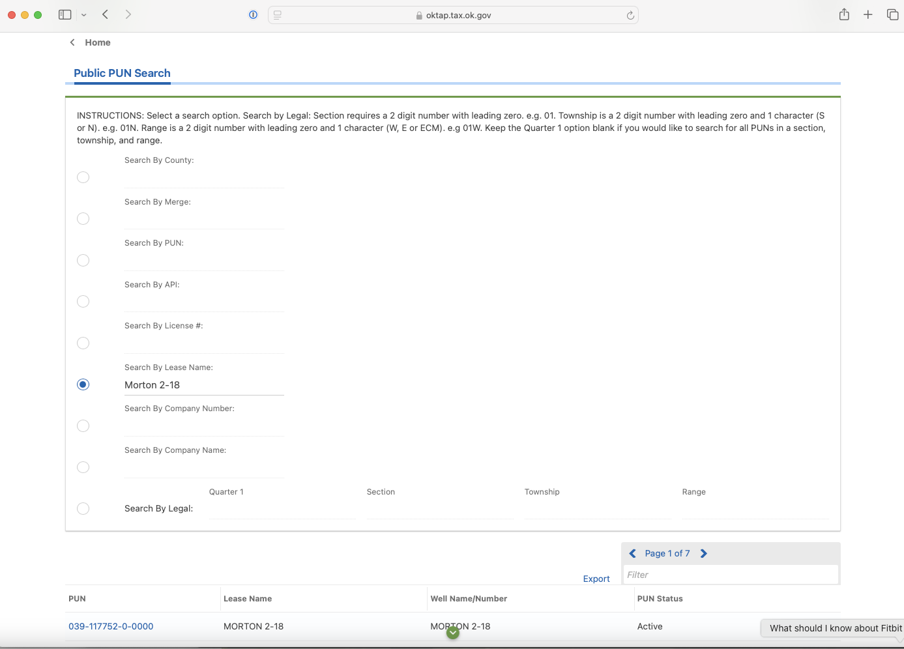Show the tab overview icon
Viewport: 904px width, 649px height.
tap(892, 14)
